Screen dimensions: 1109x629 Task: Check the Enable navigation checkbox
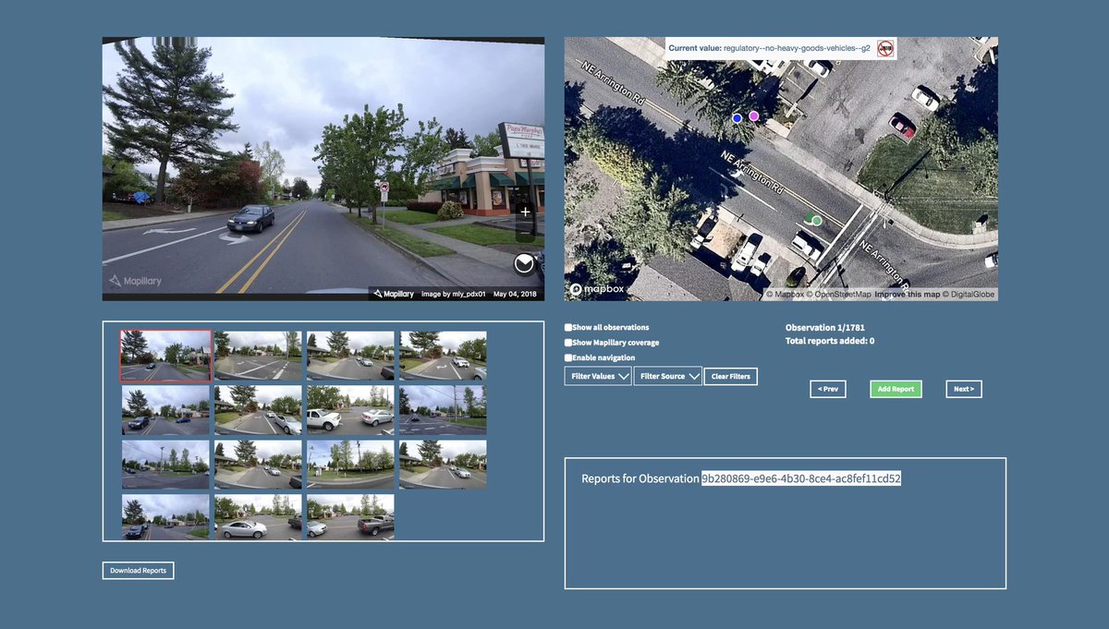(x=568, y=357)
